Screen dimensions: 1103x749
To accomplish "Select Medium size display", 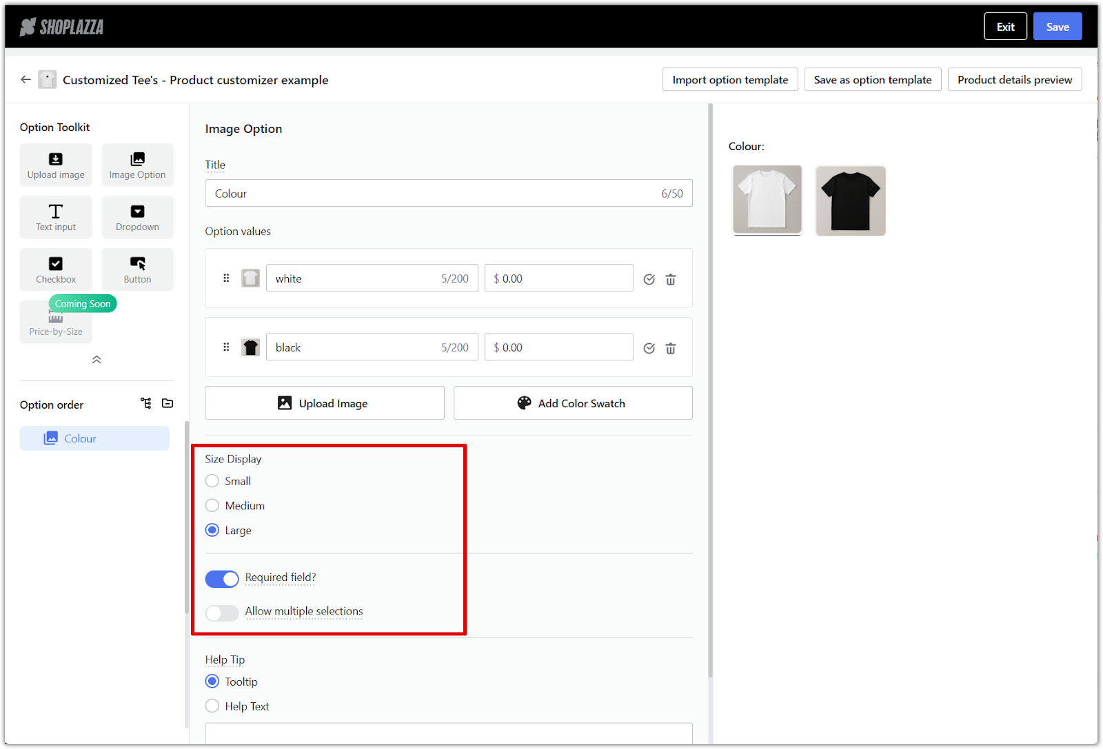I will pos(212,506).
